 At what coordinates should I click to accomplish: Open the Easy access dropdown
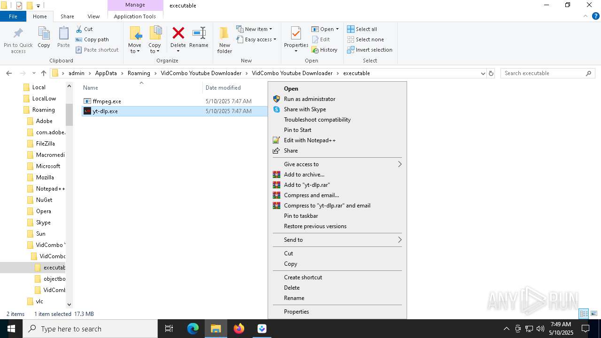tap(256, 39)
